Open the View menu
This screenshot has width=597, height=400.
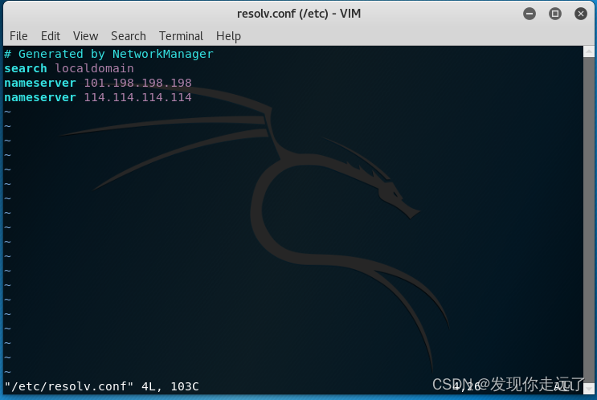click(x=86, y=36)
